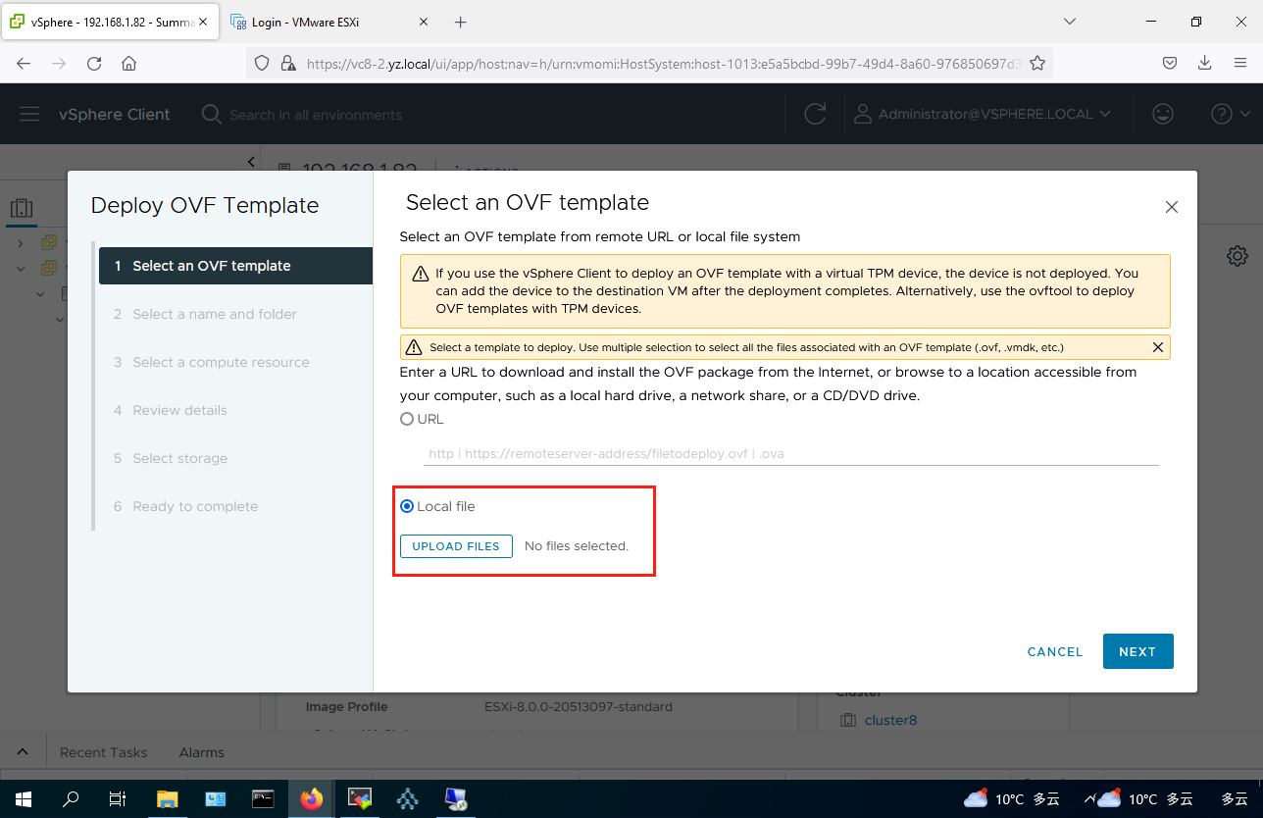Screen dimensions: 1263x818
Task: Open the Administrator@VSPHERE.LOCAL user dropdown
Action: (982, 115)
